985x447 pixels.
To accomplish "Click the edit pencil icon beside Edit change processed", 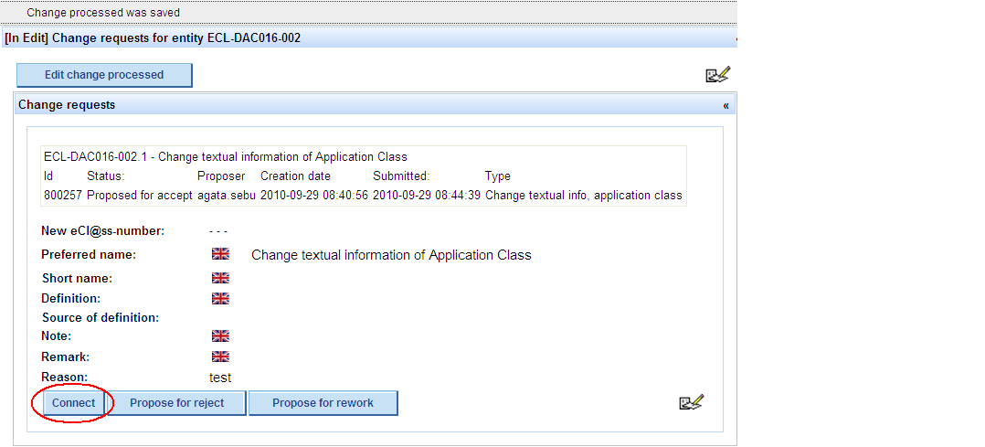I will [717, 75].
